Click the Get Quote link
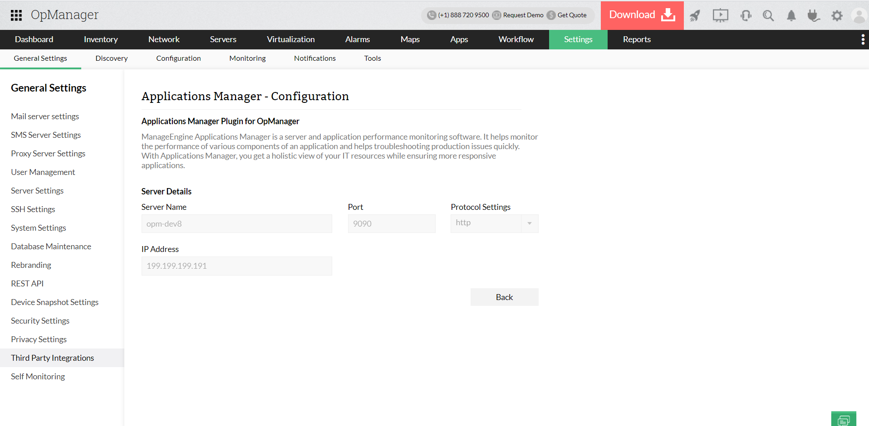The image size is (869, 426). tap(572, 15)
